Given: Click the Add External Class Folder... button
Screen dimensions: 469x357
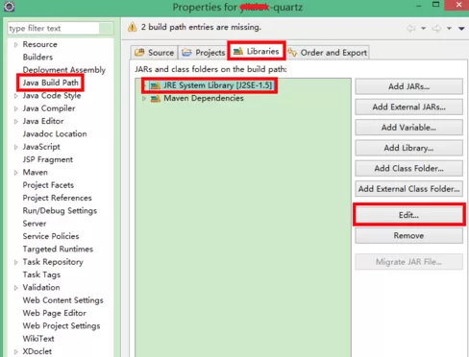Looking at the screenshot, I should click(408, 189).
